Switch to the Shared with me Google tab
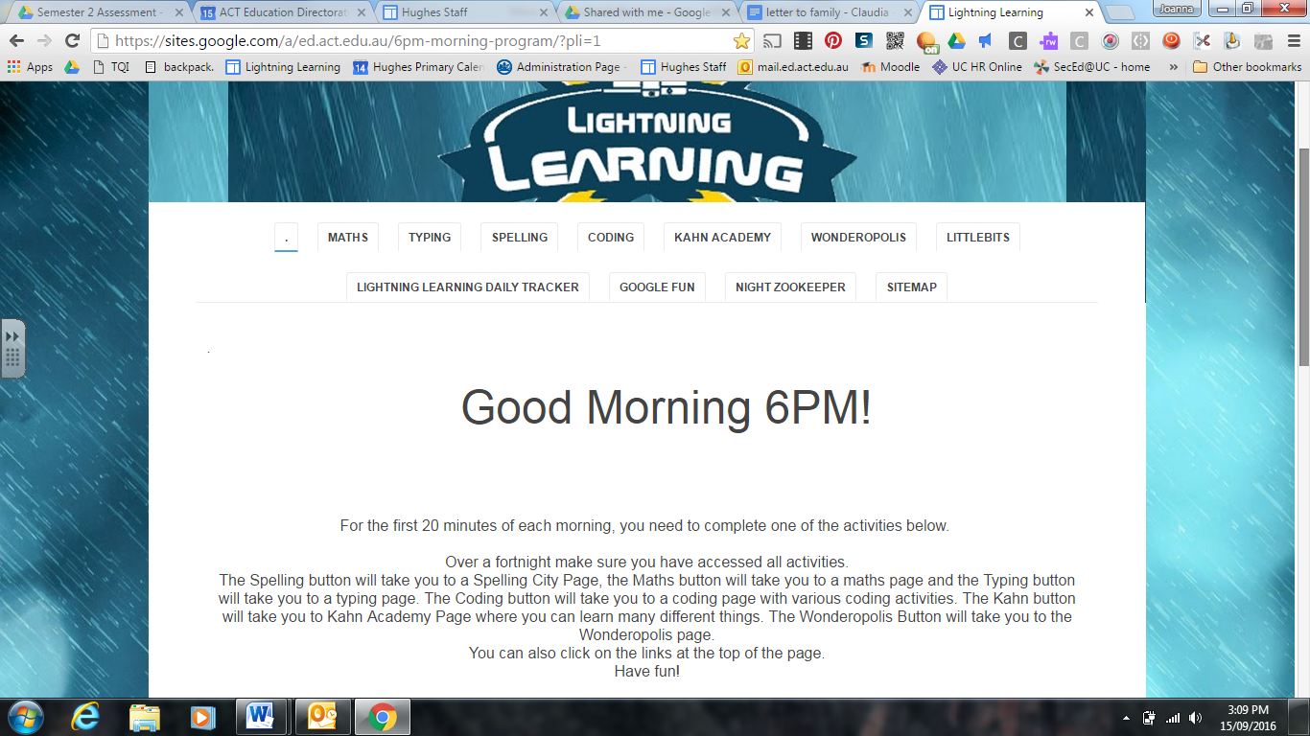 point(643,12)
